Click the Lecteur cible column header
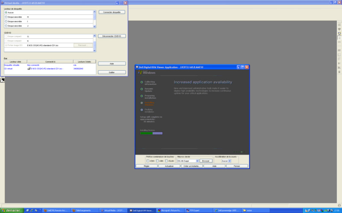 pos(15,62)
